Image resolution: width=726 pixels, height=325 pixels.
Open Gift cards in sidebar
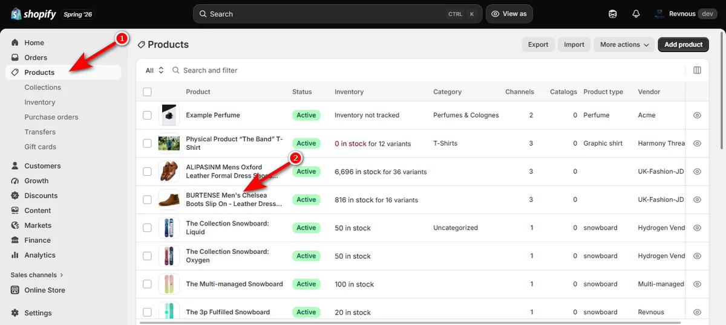41,147
